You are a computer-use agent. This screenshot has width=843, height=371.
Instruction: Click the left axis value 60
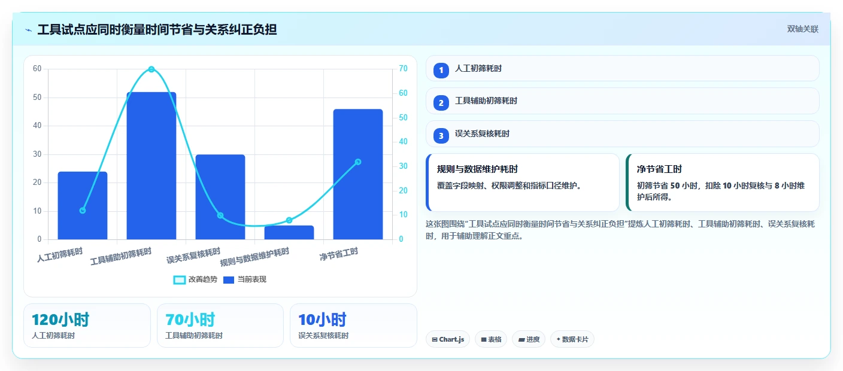click(x=37, y=69)
